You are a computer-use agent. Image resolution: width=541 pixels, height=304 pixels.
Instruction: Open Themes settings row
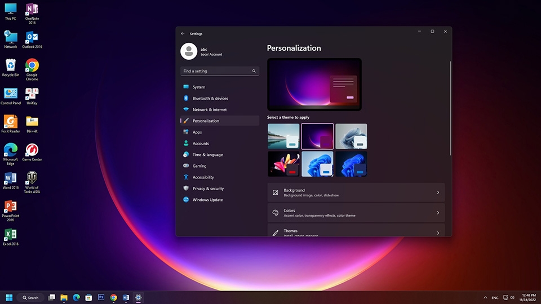[x=356, y=230]
